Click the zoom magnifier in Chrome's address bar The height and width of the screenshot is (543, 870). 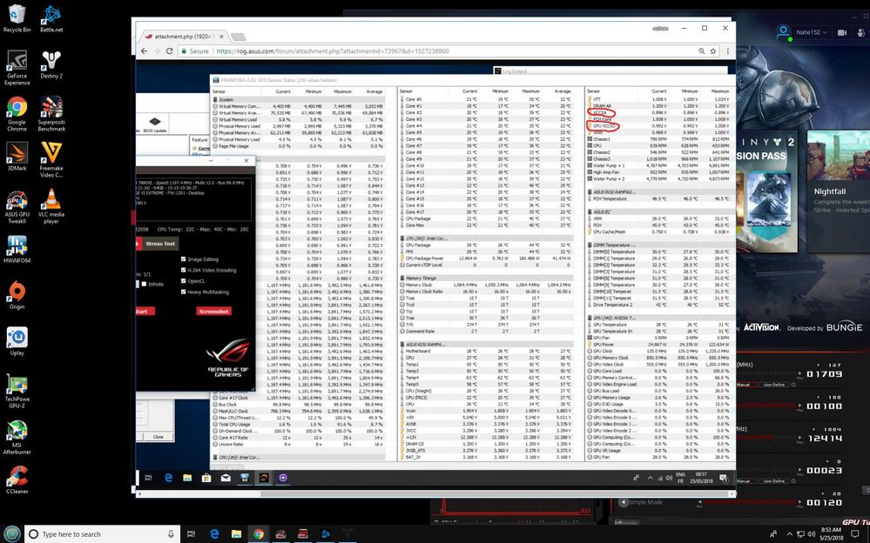point(701,51)
